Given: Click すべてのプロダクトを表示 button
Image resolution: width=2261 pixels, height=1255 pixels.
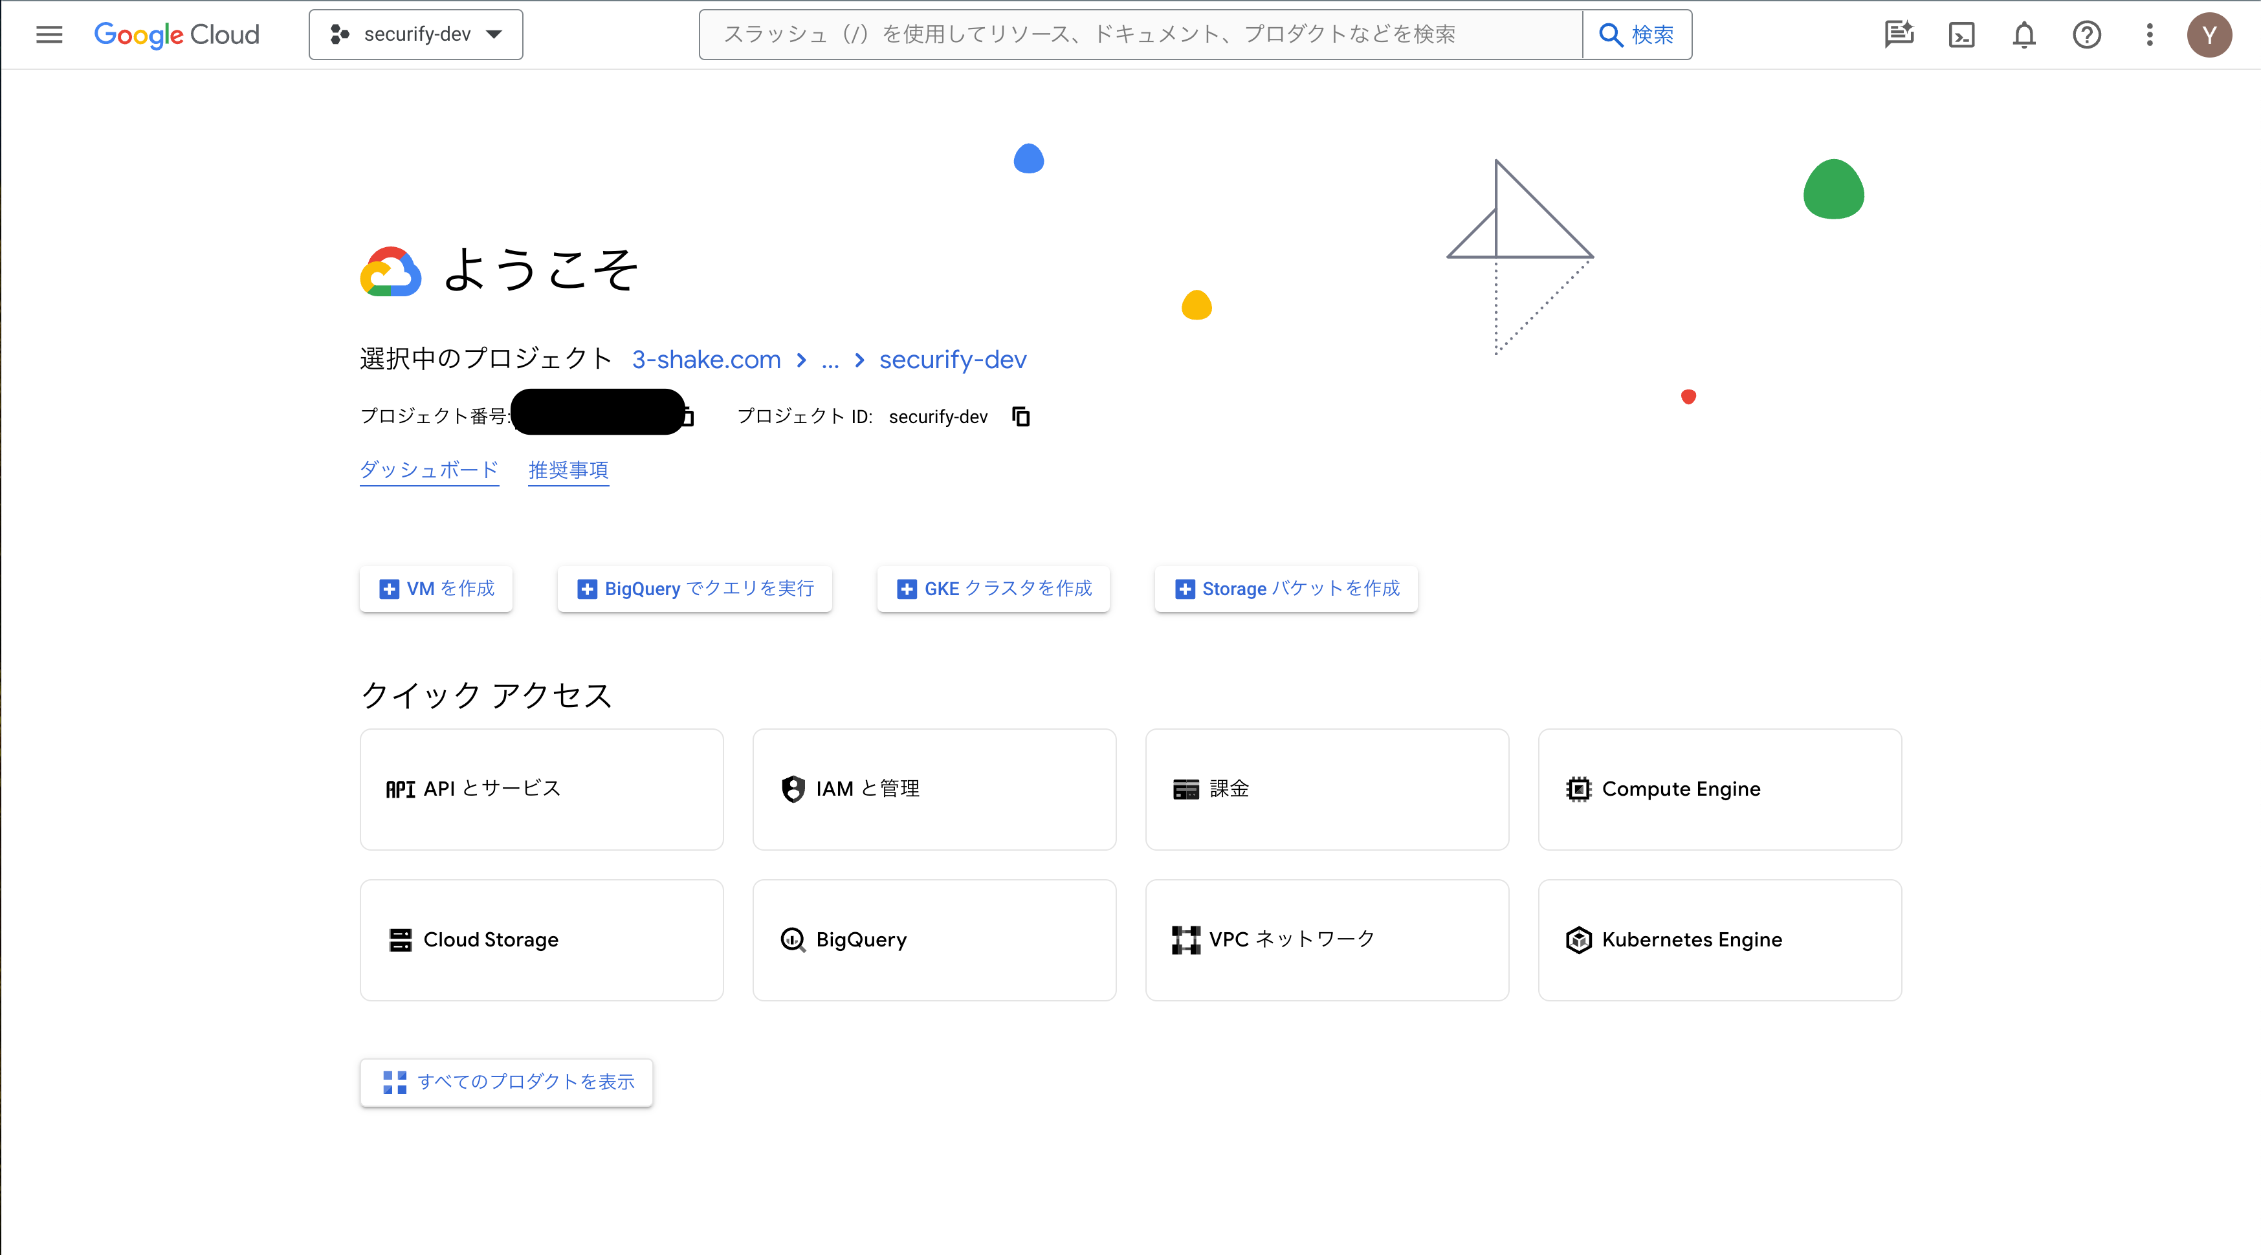Looking at the screenshot, I should point(507,1082).
